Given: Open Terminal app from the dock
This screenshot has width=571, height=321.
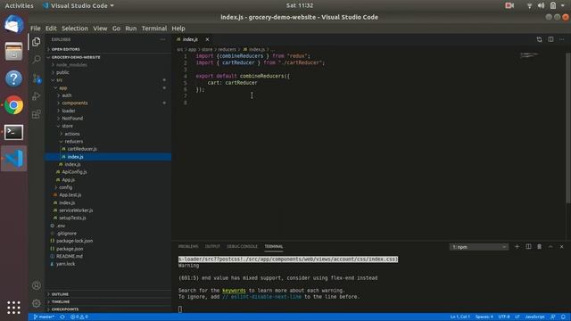Looking at the screenshot, I should (x=14, y=132).
